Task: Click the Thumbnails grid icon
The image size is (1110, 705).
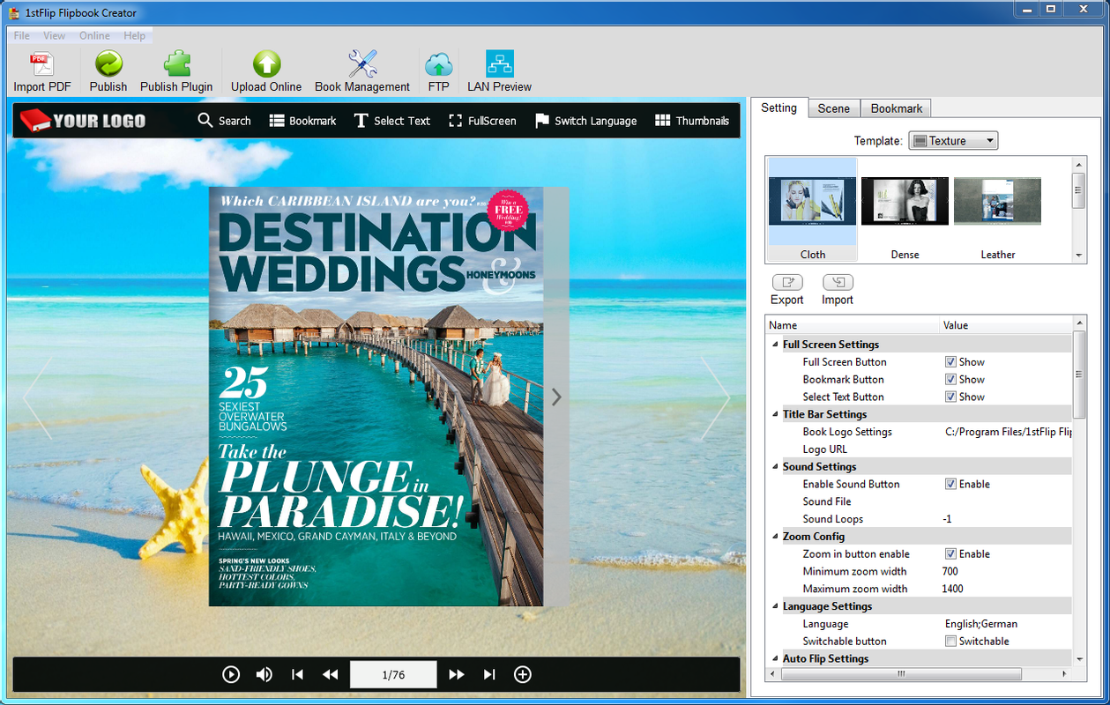Action: tap(663, 121)
